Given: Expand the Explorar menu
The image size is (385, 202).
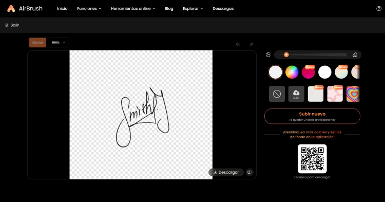Looking at the screenshot, I should pyautogui.click(x=193, y=8).
